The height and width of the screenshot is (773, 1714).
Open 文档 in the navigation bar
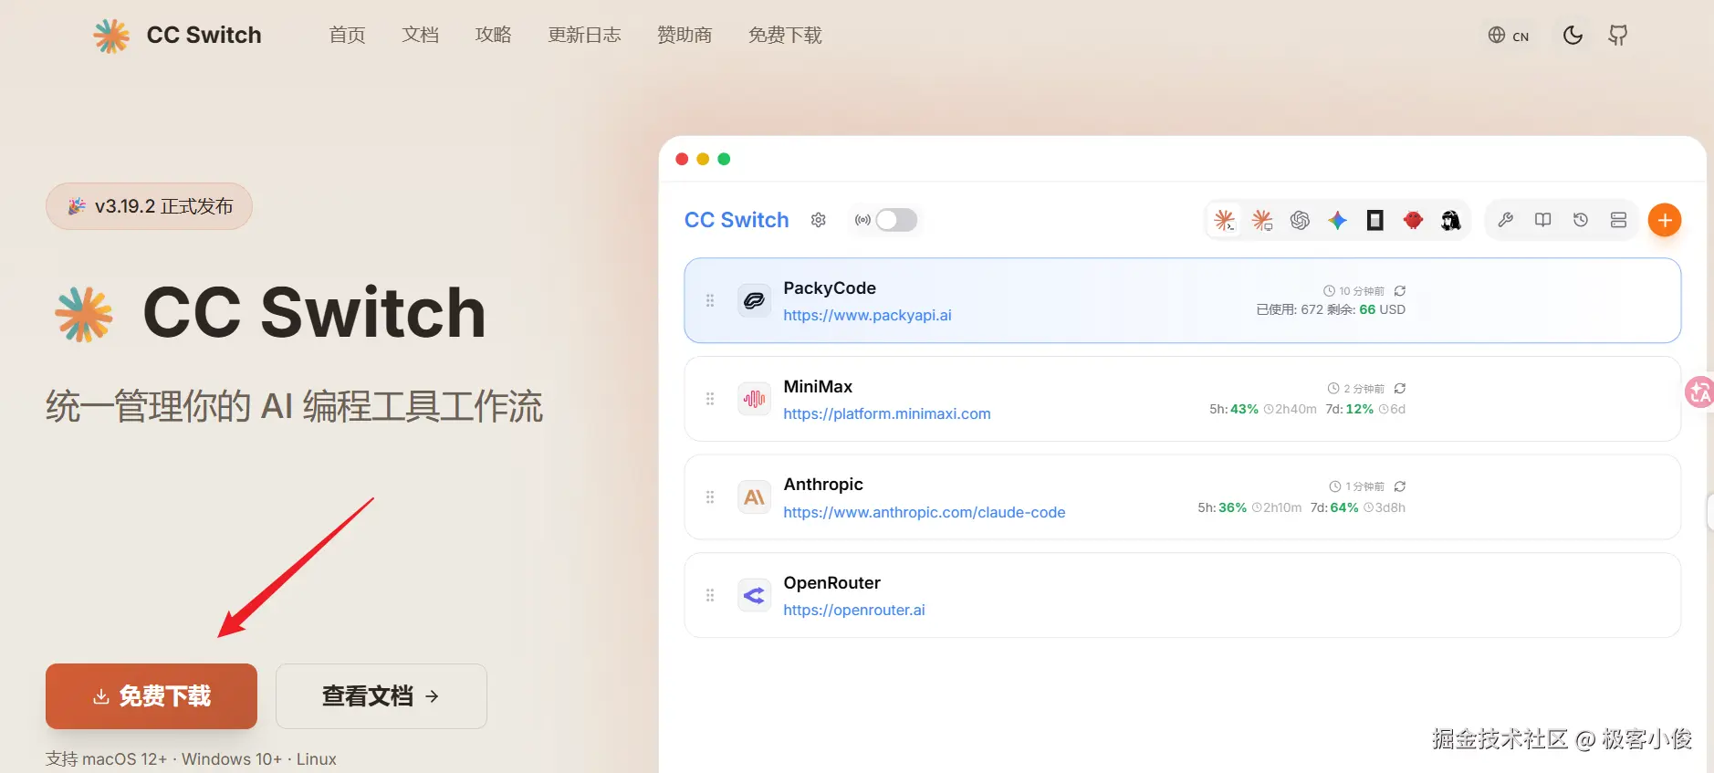click(x=421, y=36)
